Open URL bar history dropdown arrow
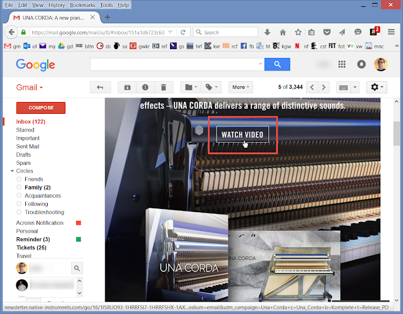403x314 pixels. click(x=170, y=32)
